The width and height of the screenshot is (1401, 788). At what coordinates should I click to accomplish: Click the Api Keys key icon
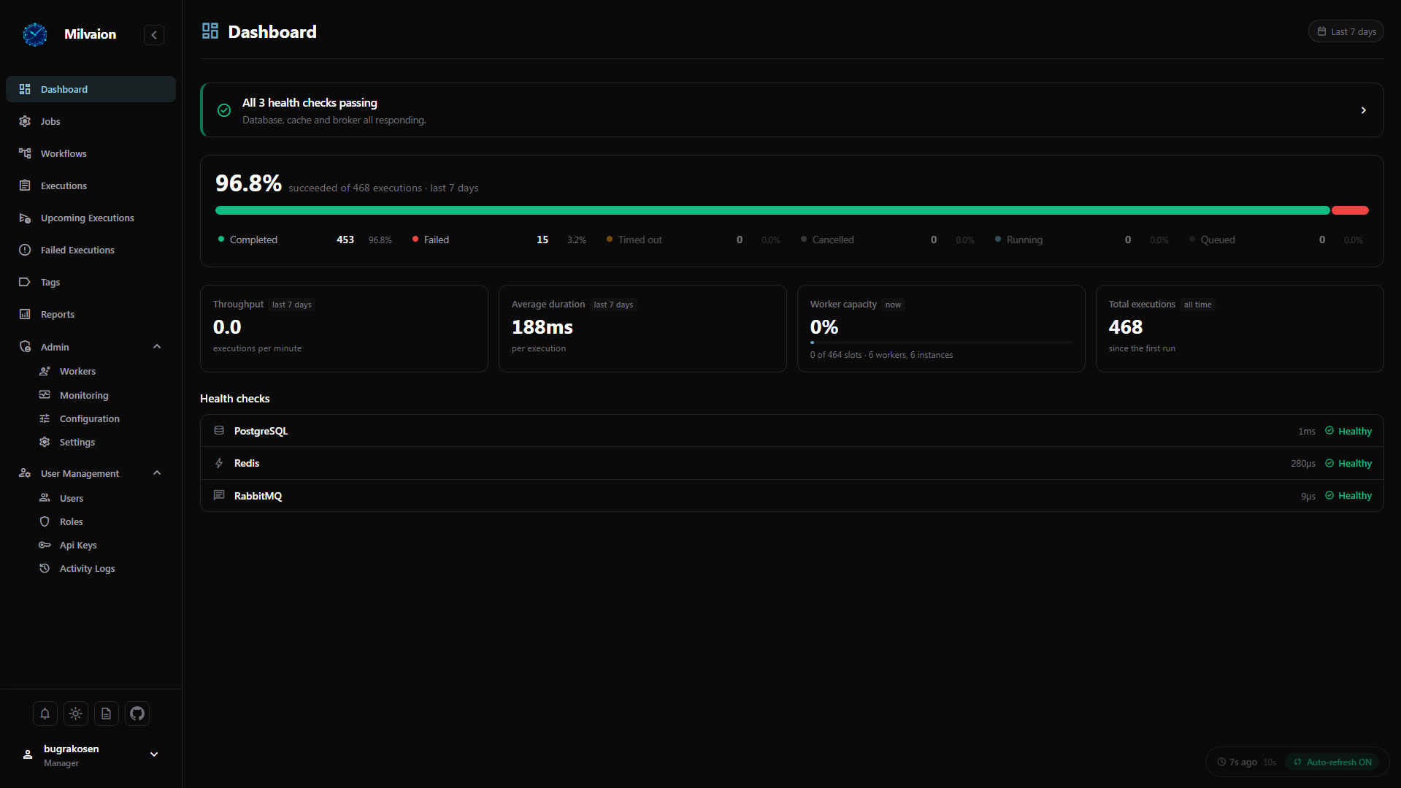pos(45,545)
